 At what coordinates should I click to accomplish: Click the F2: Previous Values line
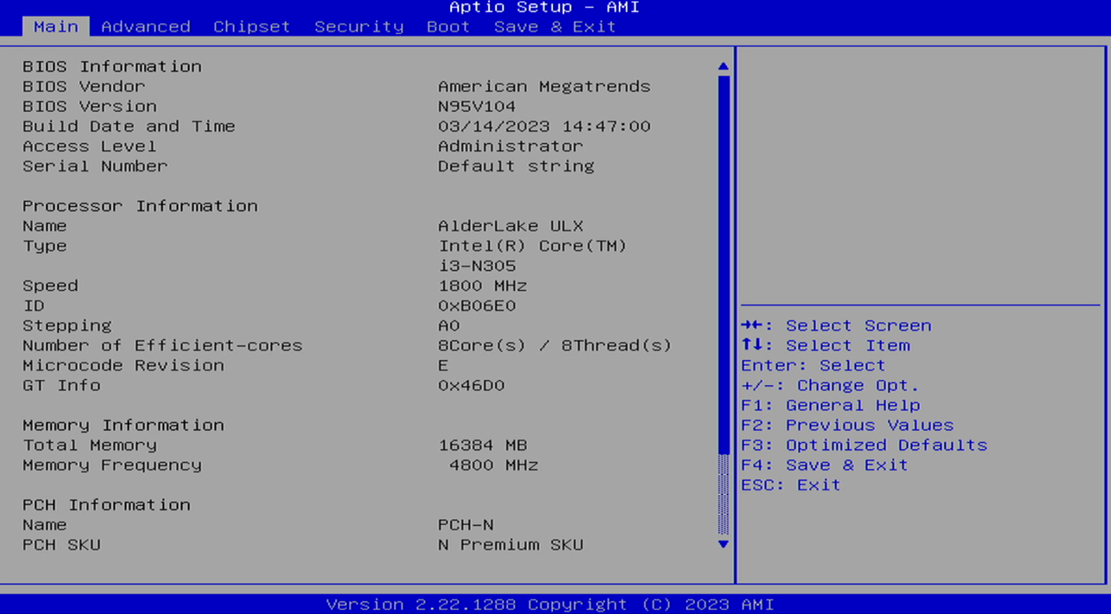point(847,425)
